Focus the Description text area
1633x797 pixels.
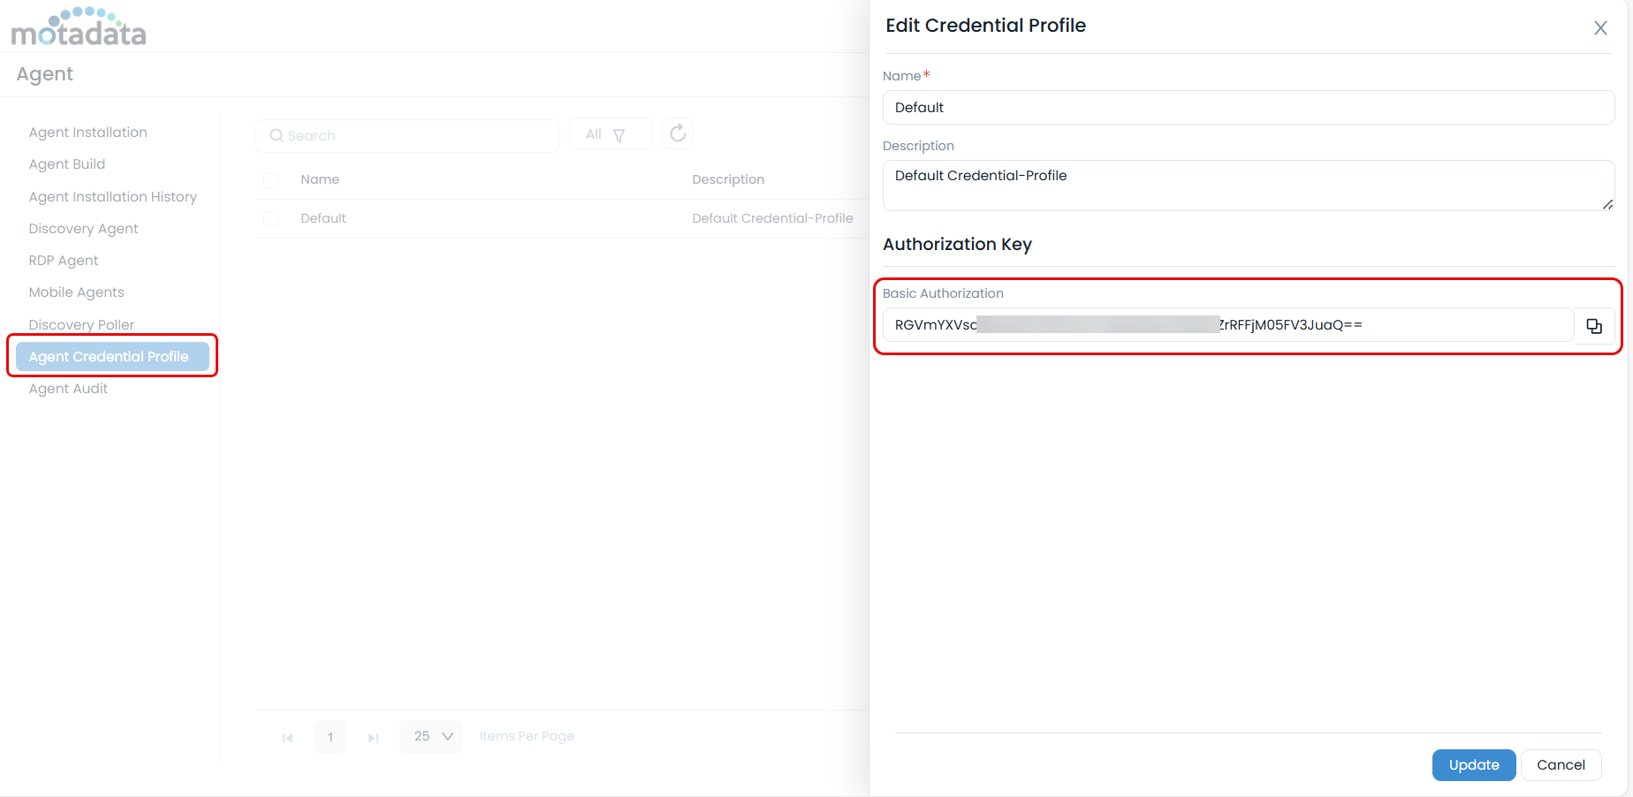click(1248, 185)
